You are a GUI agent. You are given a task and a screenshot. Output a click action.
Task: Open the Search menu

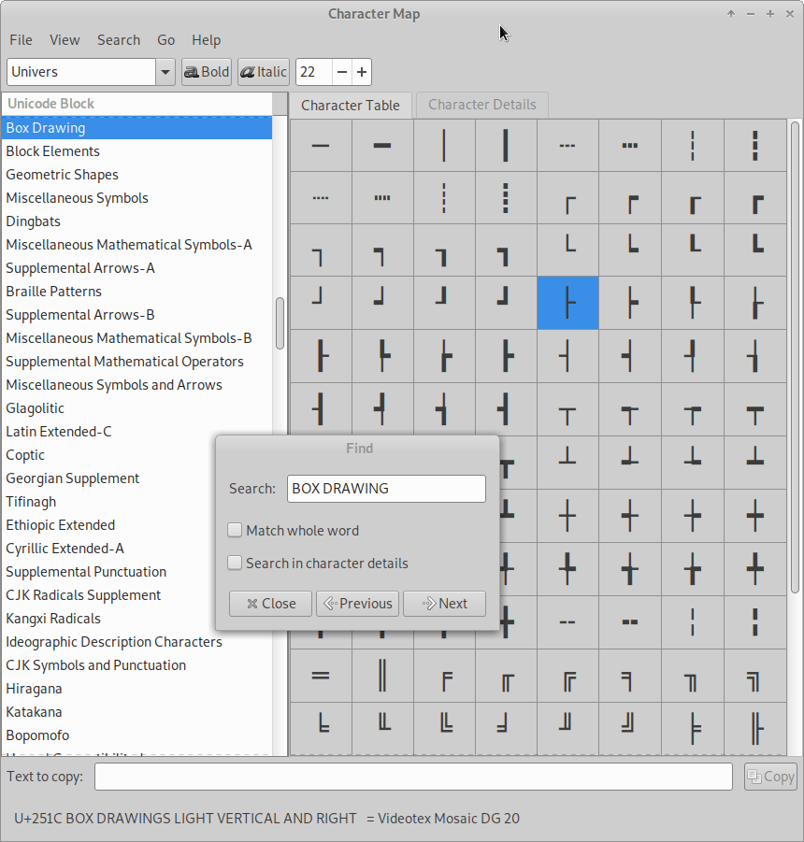point(119,40)
